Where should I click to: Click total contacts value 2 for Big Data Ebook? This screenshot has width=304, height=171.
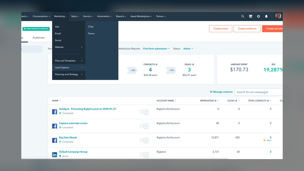pyautogui.click(x=271, y=138)
